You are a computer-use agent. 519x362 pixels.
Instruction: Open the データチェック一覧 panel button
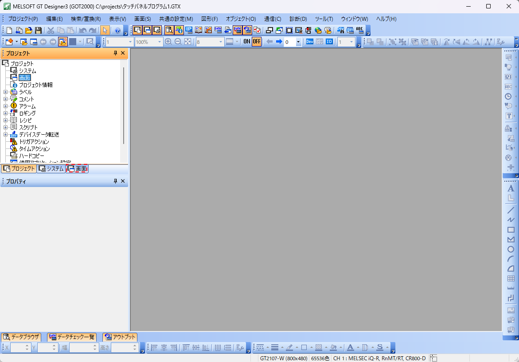click(71, 337)
